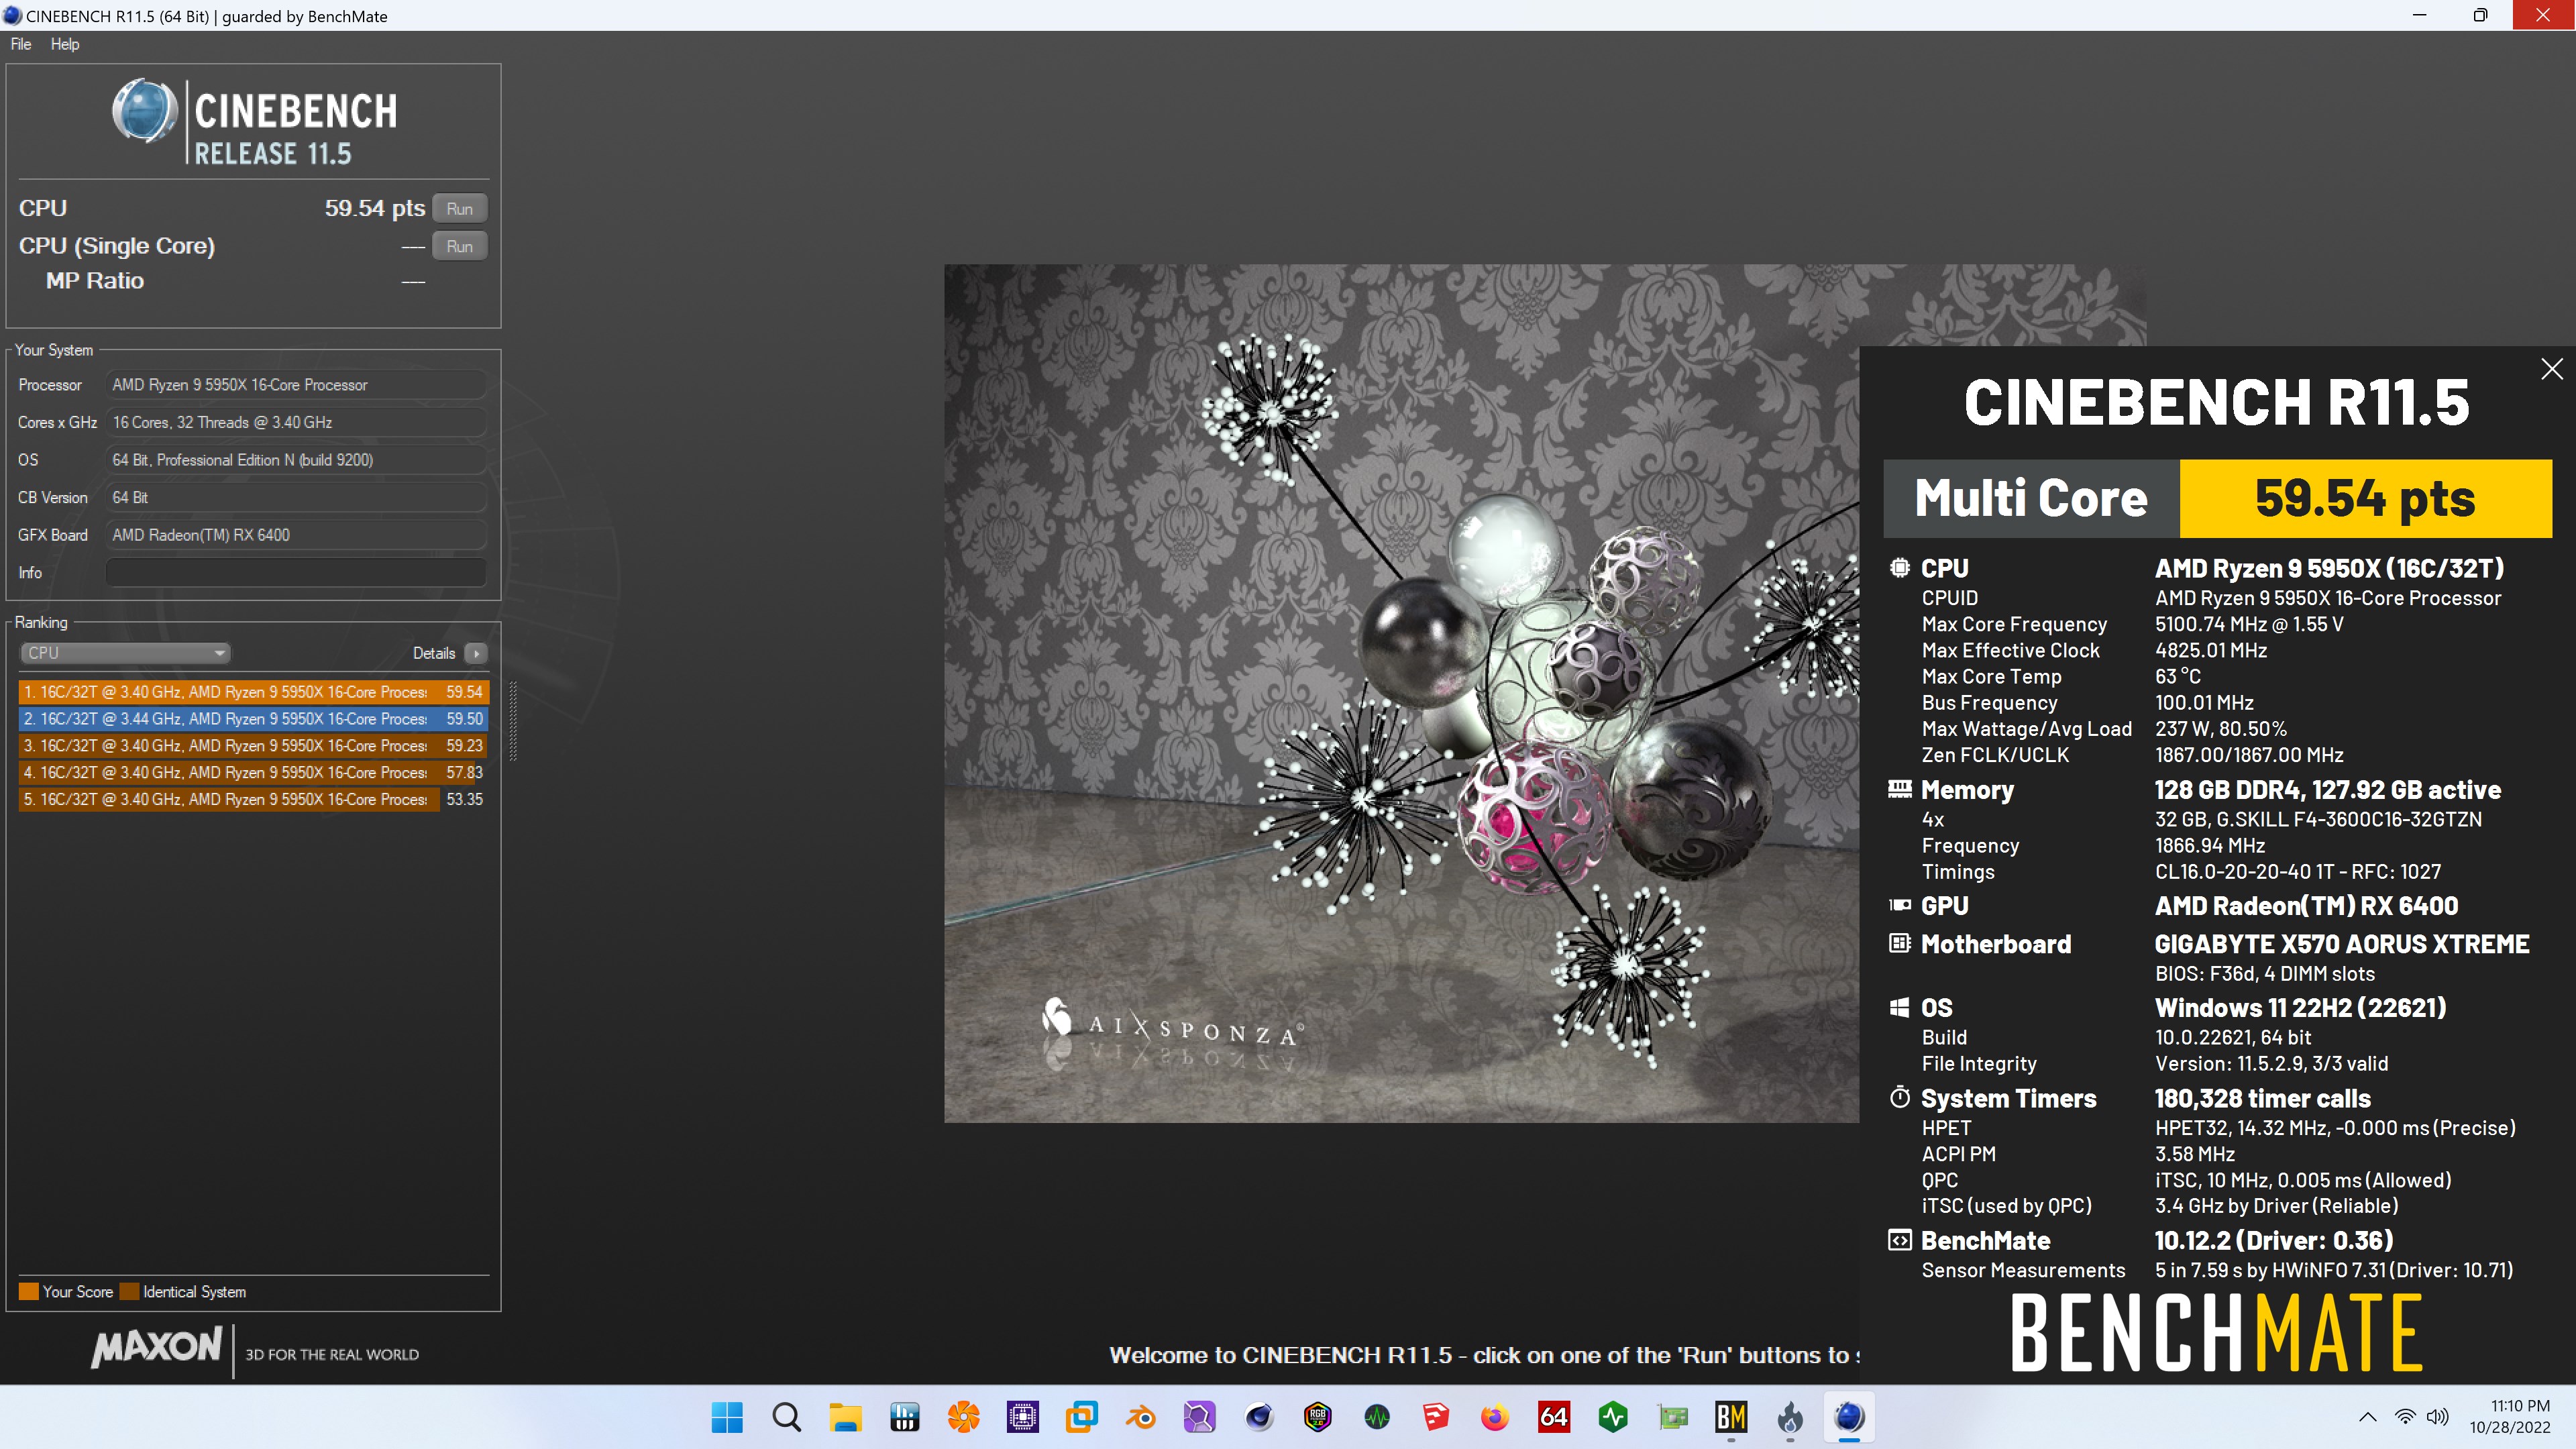Click the panel splitter grip beside the ranking
This screenshot has height=1449, width=2576.
513,721
